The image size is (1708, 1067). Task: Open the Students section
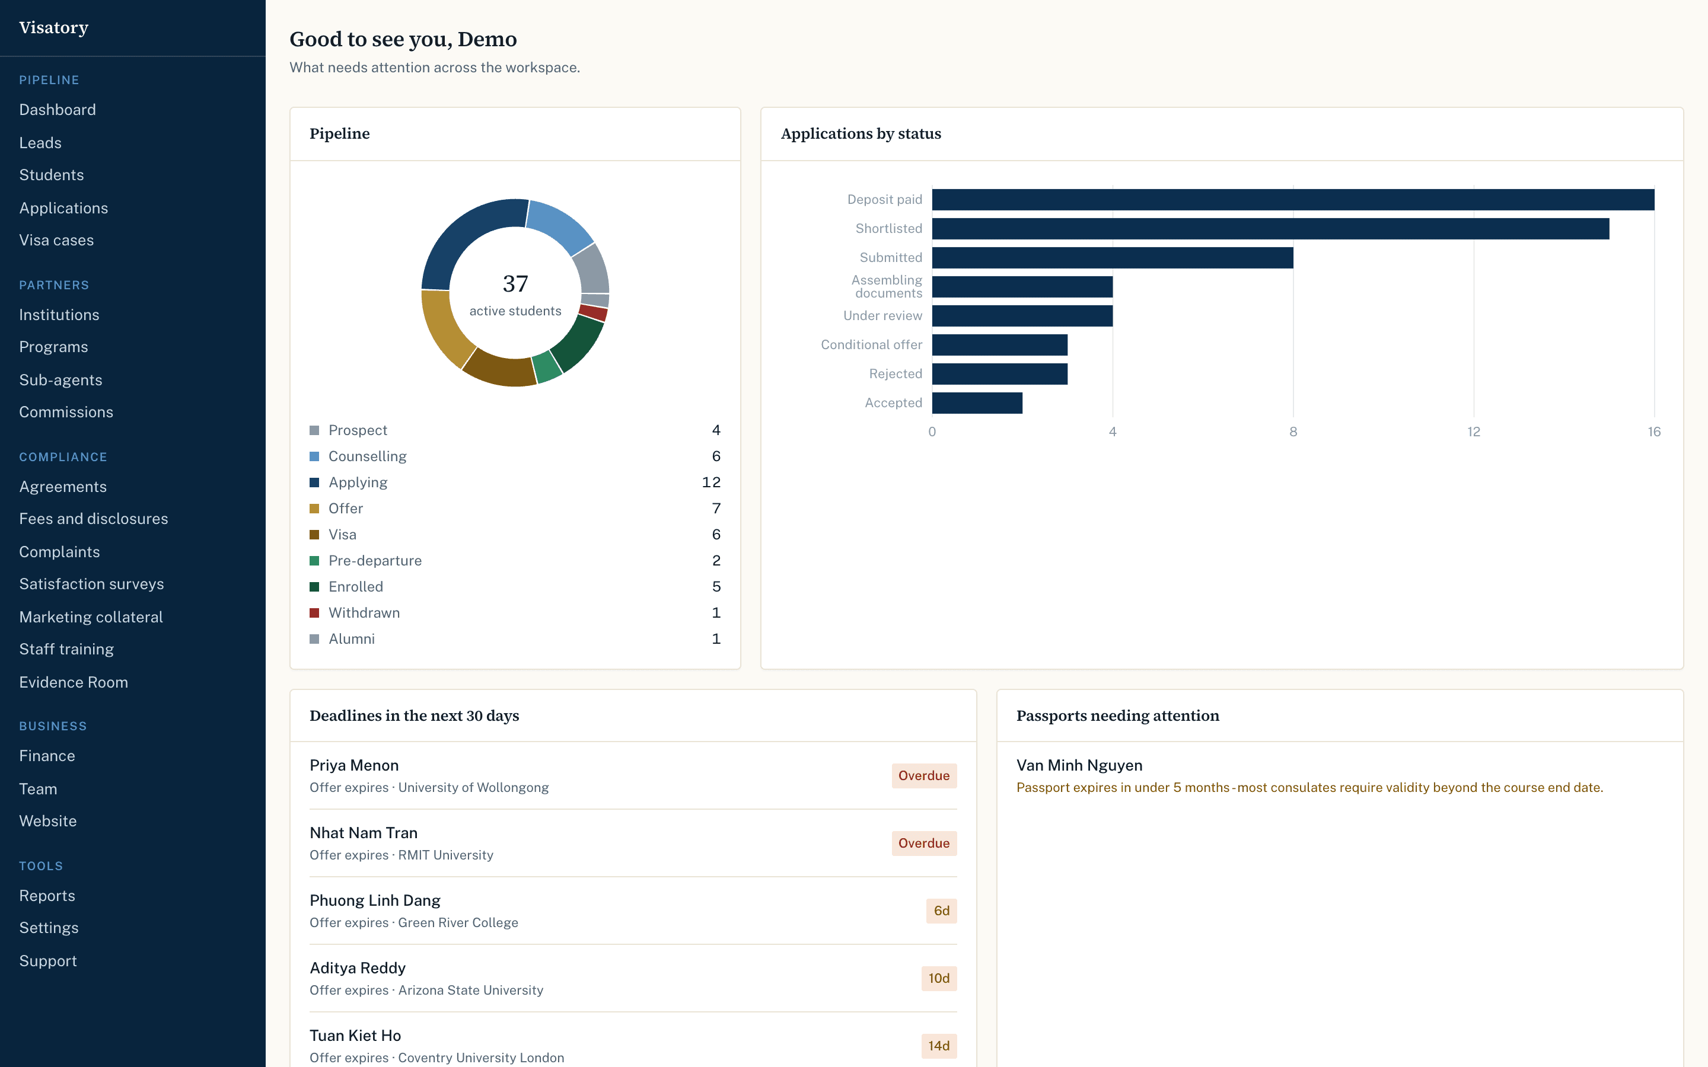tap(52, 175)
